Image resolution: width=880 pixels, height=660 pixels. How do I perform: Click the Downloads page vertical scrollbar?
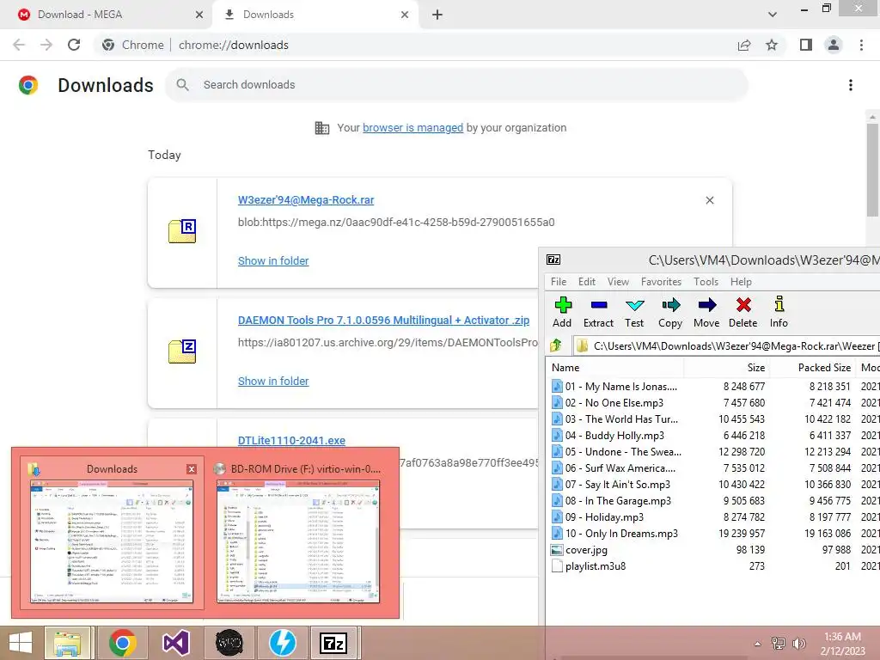[872, 169]
